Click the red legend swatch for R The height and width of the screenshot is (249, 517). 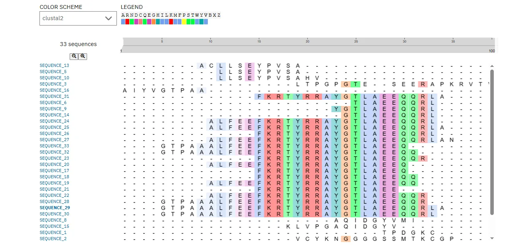[127, 22]
